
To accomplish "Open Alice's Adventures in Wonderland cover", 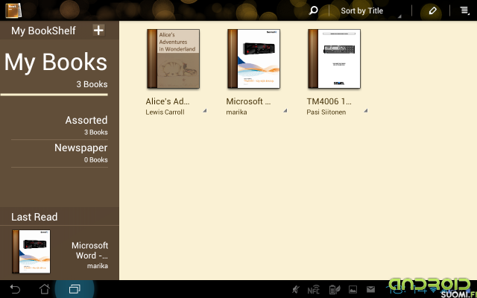I will pos(173,59).
